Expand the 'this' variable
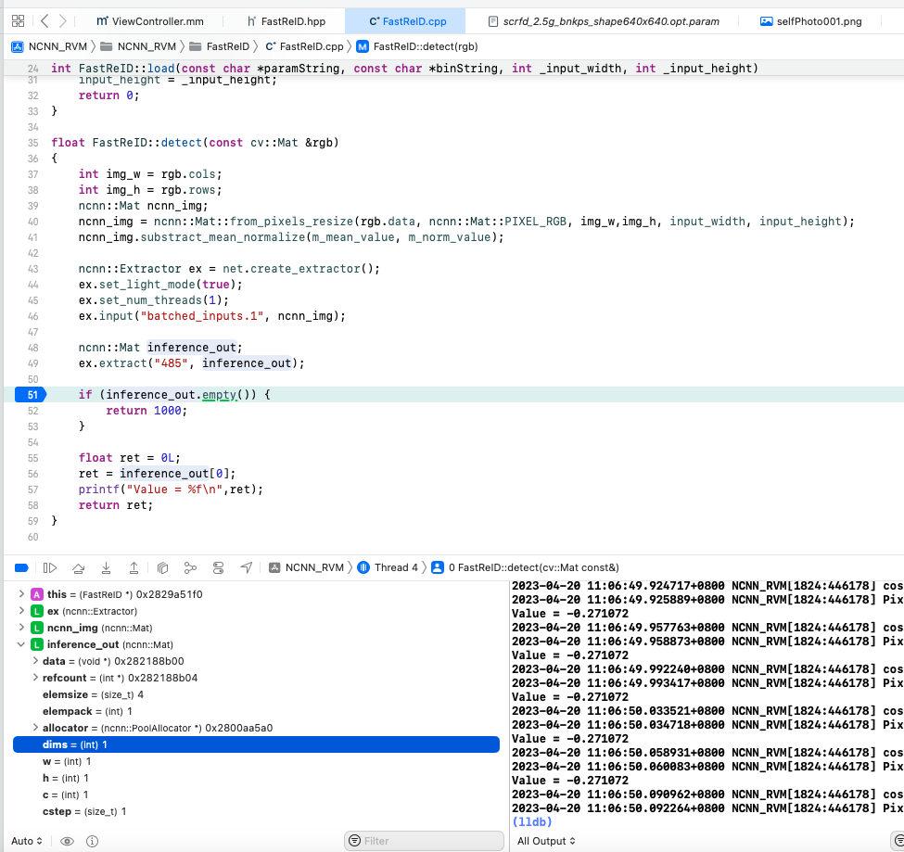Screen dimensions: 904x852 point(21,593)
